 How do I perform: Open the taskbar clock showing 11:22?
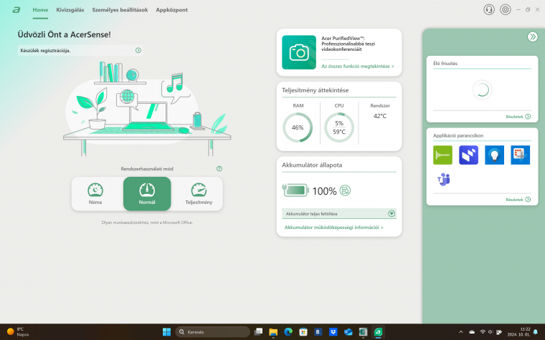tap(518, 332)
